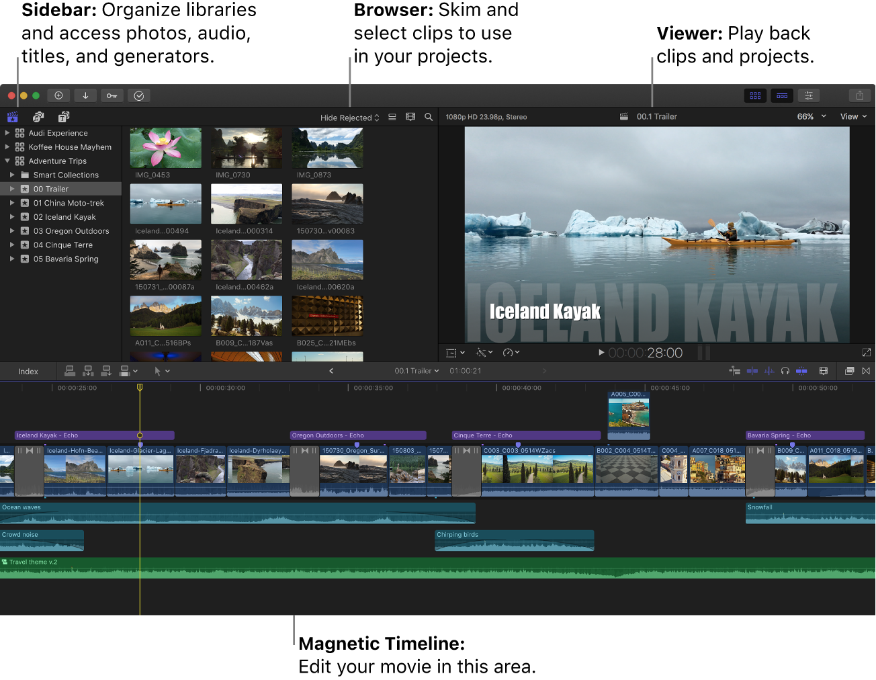Select the Append edit icon
Screen dimensions: 876x680
[105, 371]
